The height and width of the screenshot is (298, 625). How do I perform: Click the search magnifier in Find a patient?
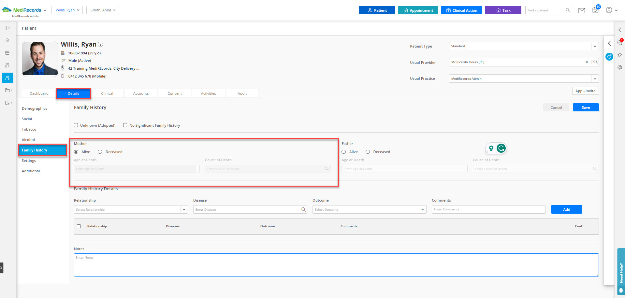point(568,10)
